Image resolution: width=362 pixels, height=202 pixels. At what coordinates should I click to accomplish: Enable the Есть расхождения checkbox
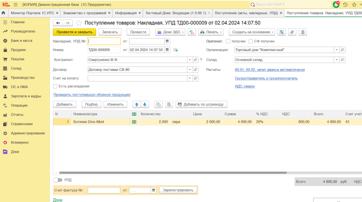coord(55,86)
